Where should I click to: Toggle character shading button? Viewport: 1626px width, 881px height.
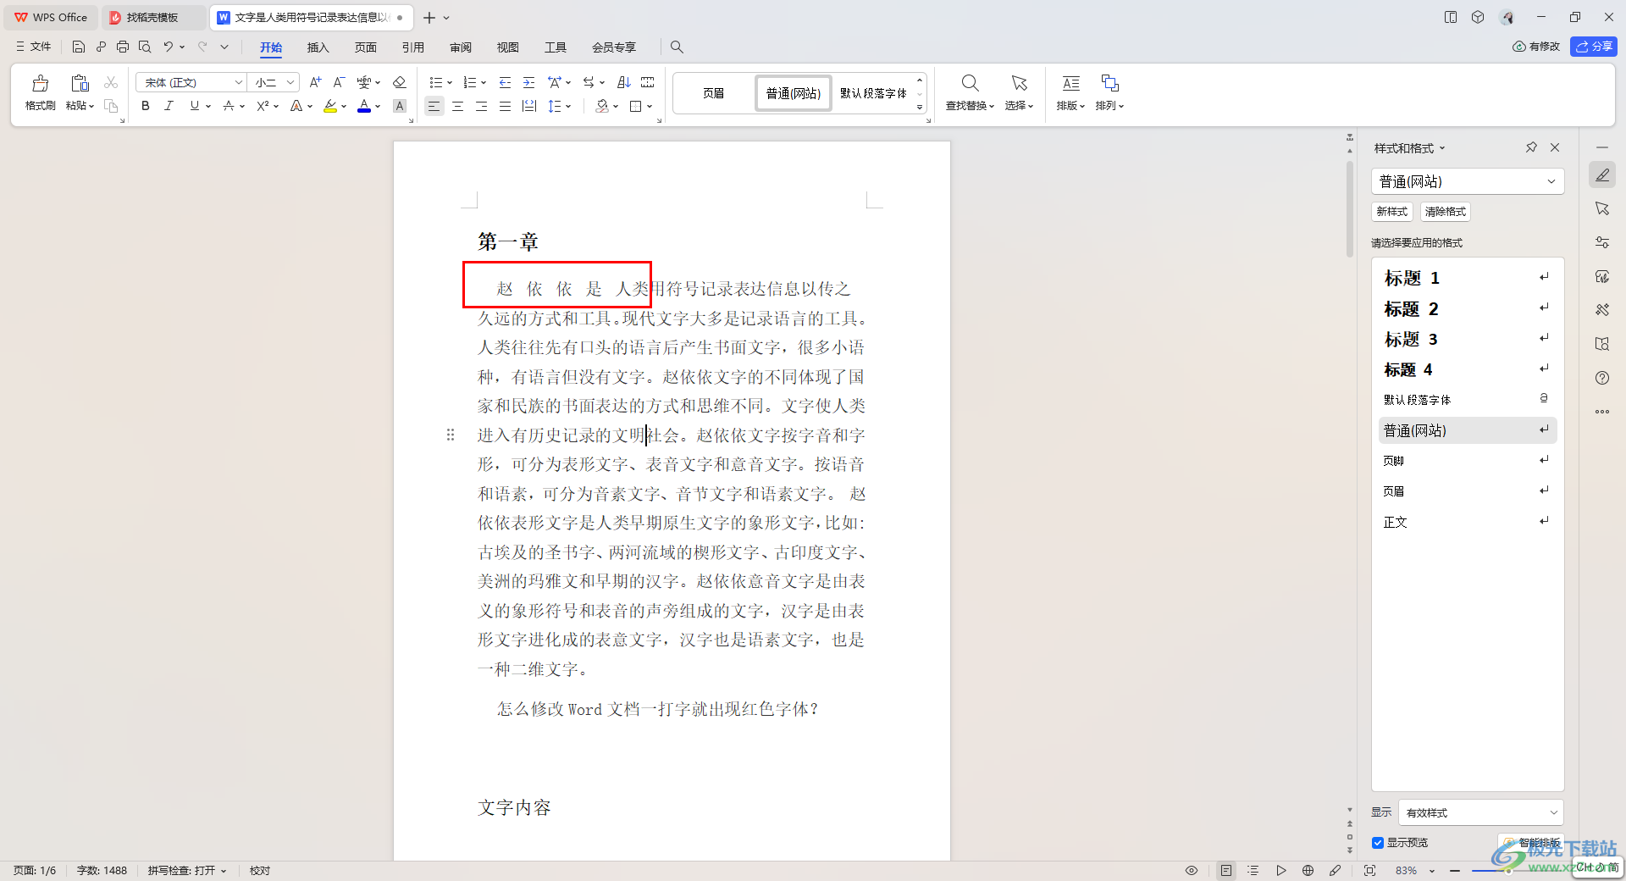(400, 106)
